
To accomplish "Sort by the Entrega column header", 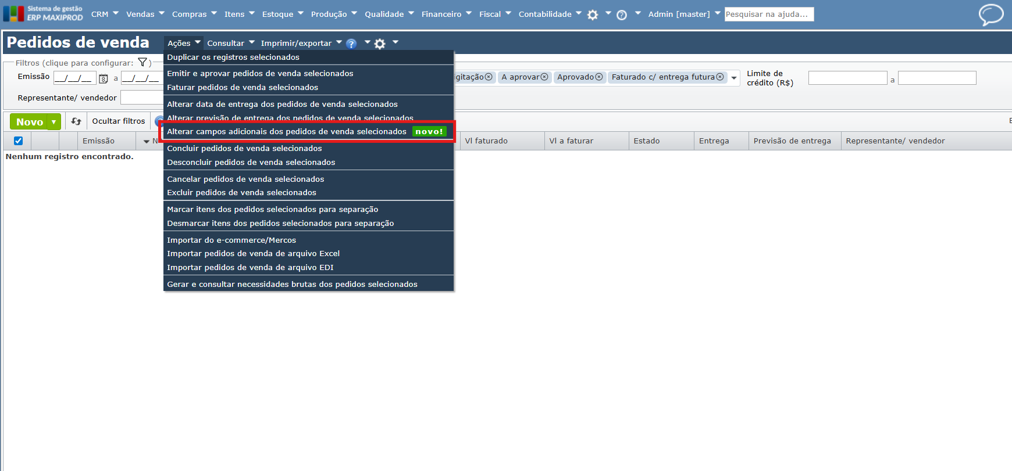I will 714,141.
